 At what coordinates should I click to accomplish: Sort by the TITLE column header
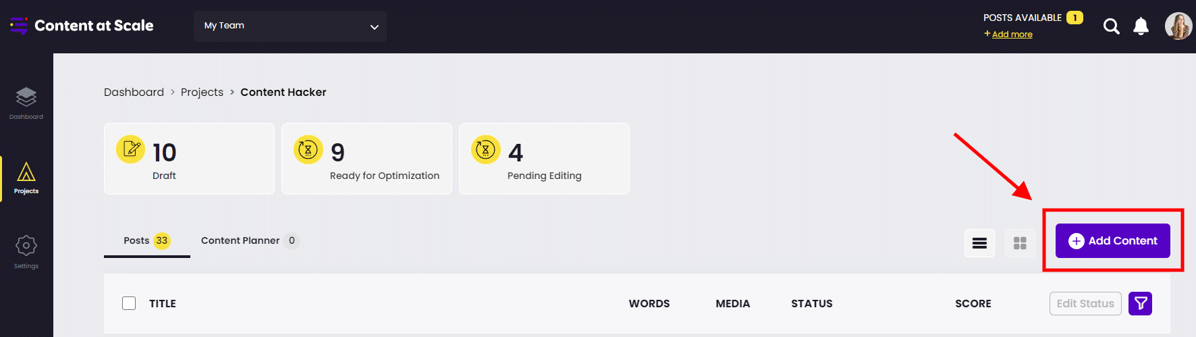[163, 304]
